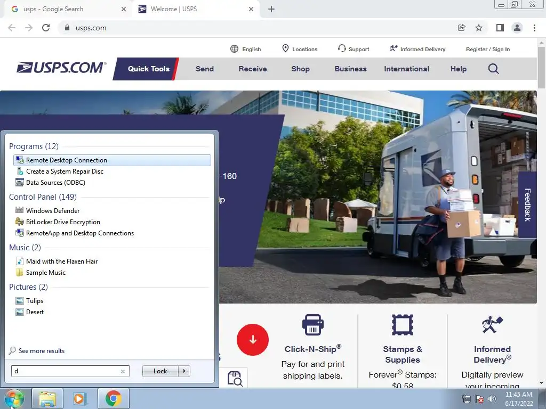Viewport: 546px width, 409px height.
Task: Click the Windows Start orb
Action: click(x=14, y=399)
